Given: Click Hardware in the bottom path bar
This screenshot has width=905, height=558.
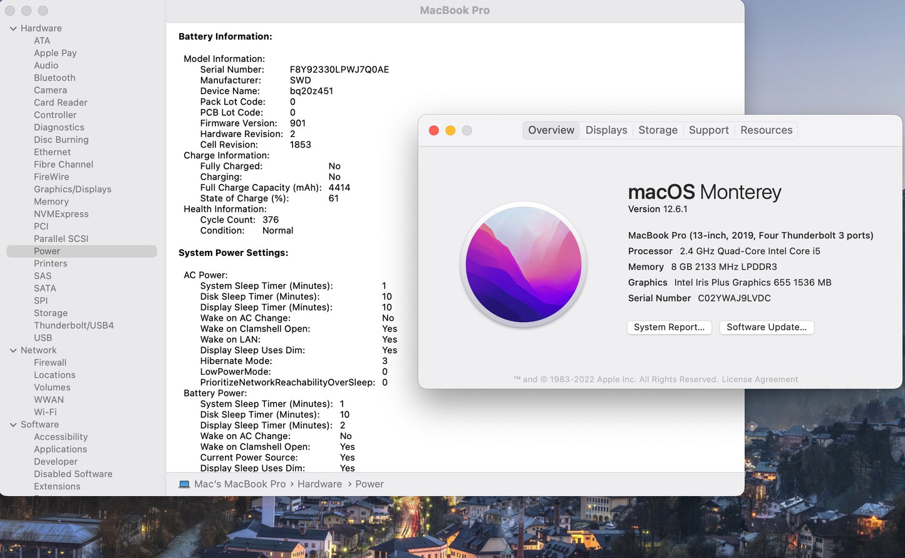Looking at the screenshot, I should pos(319,484).
